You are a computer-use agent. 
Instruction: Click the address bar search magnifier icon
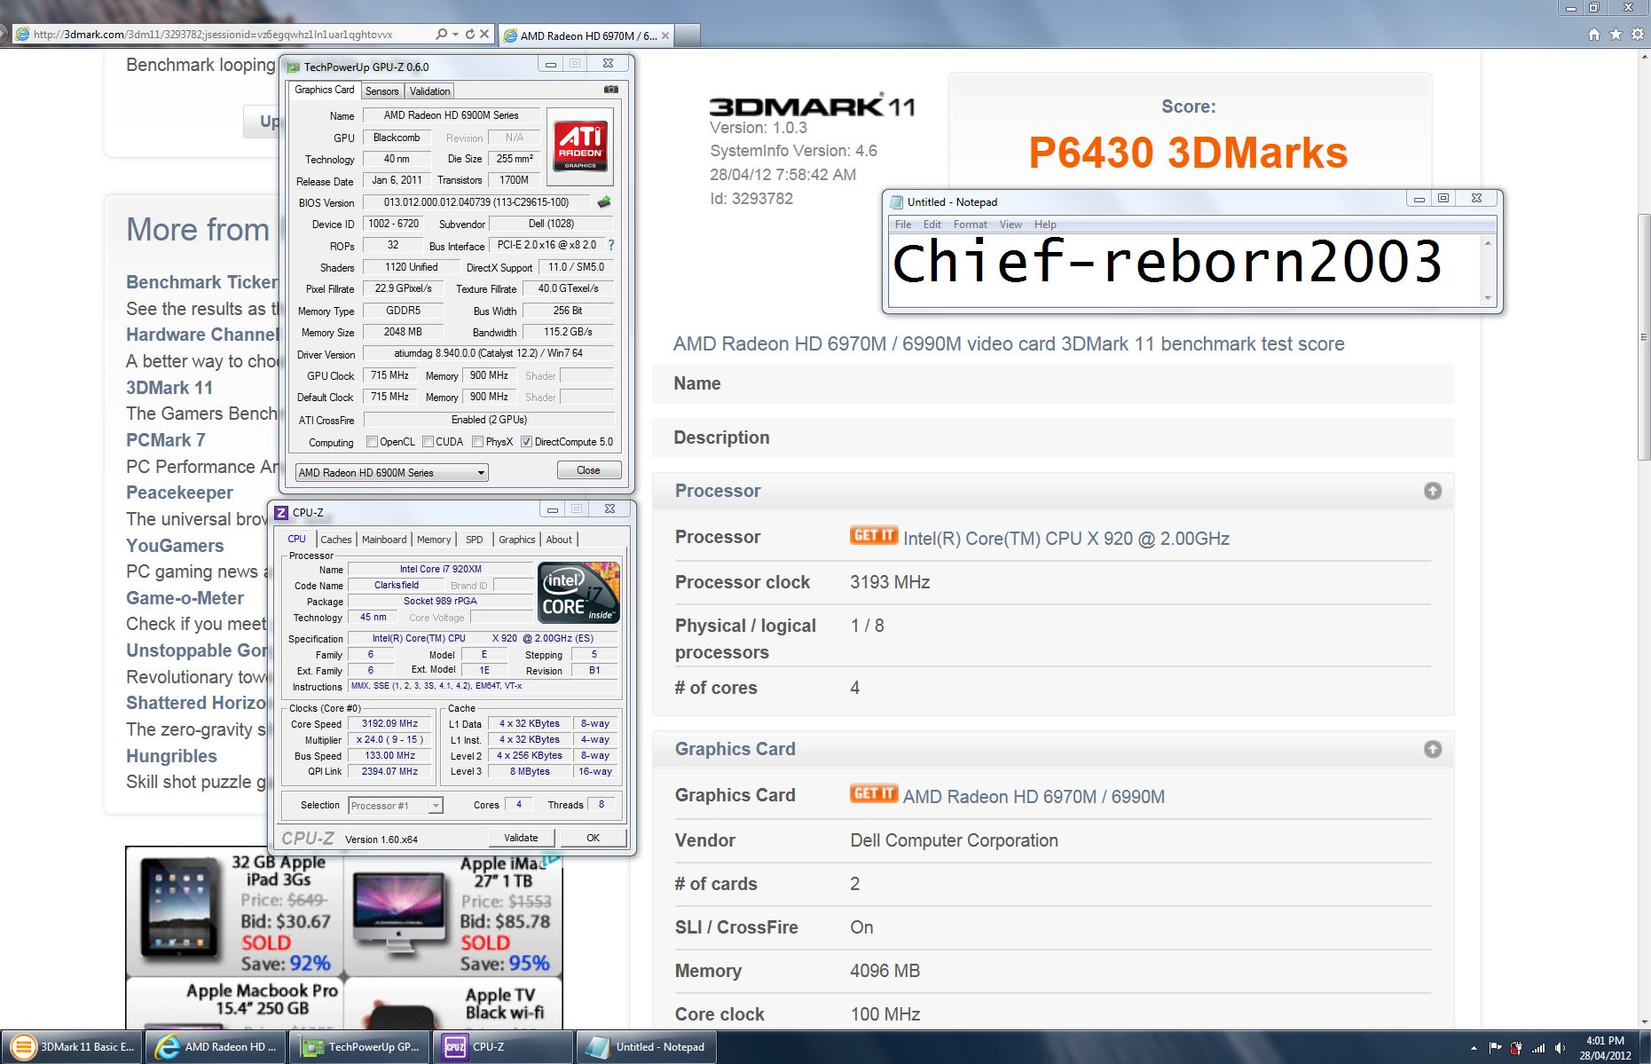pos(441,35)
